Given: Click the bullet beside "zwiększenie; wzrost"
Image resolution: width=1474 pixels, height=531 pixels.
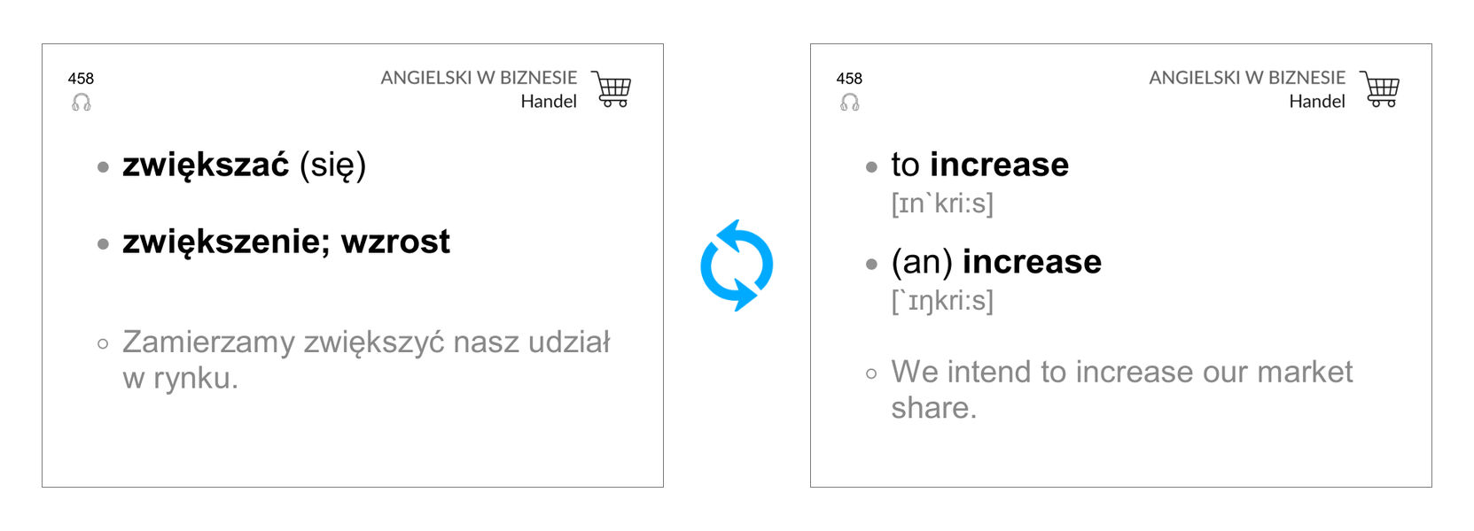Looking at the screenshot, I should pyautogui.click(x=104, y=244).
